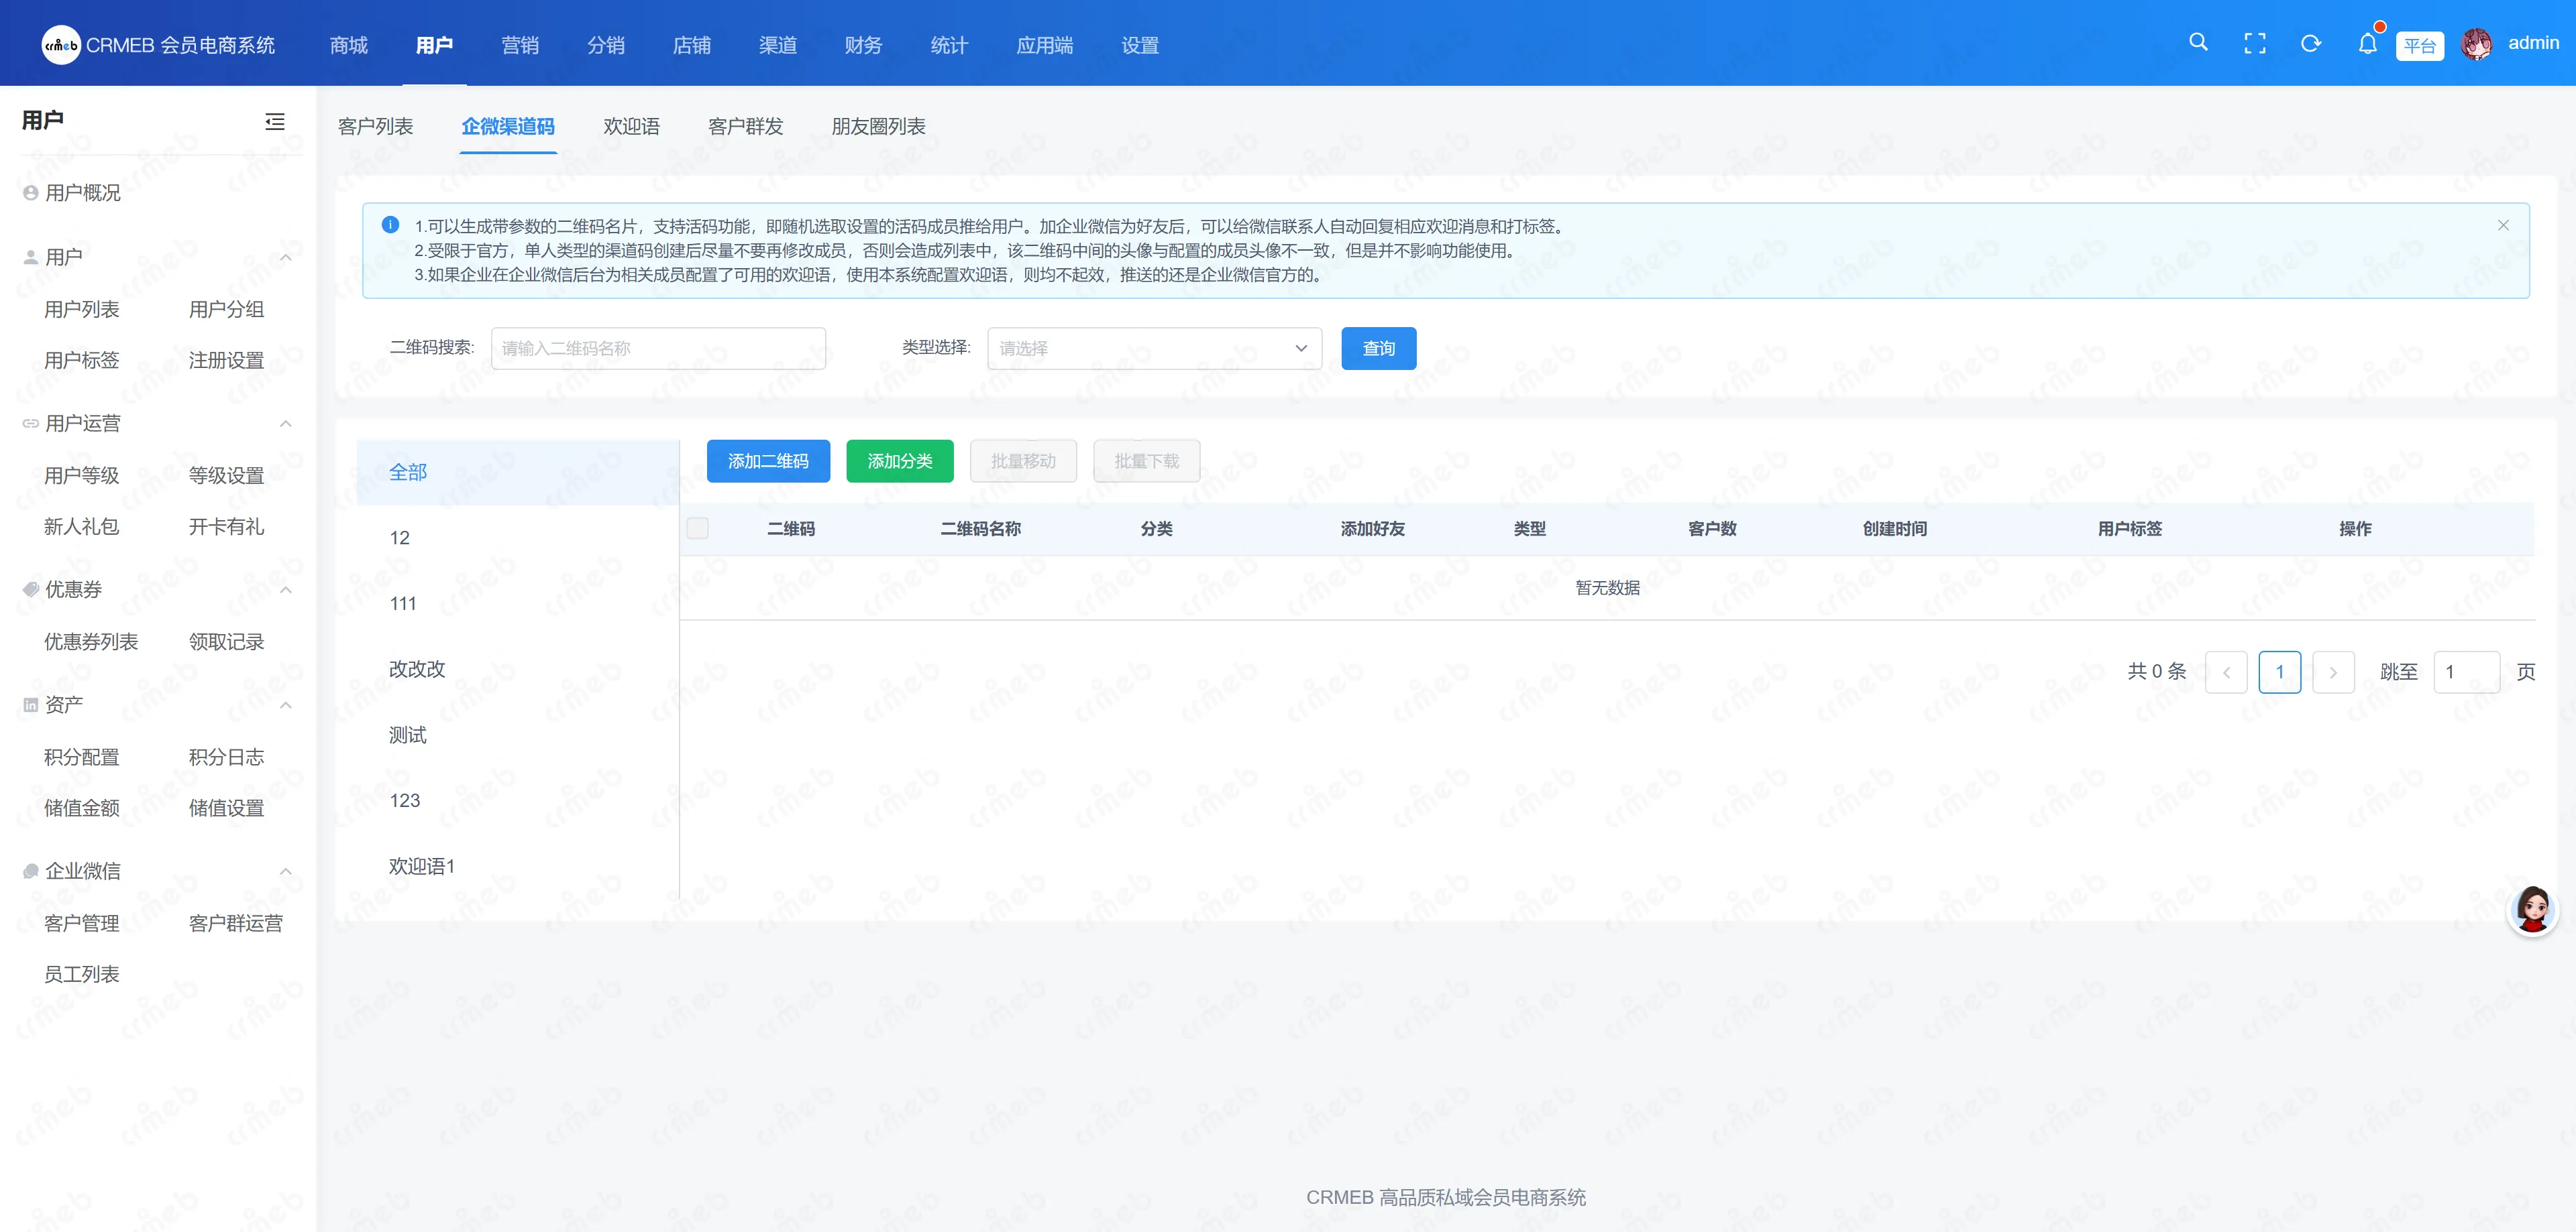The width and height of the screenshot is (2576, 1232).
Task: Open the 店铺 top menu
Action: [692, 45]
